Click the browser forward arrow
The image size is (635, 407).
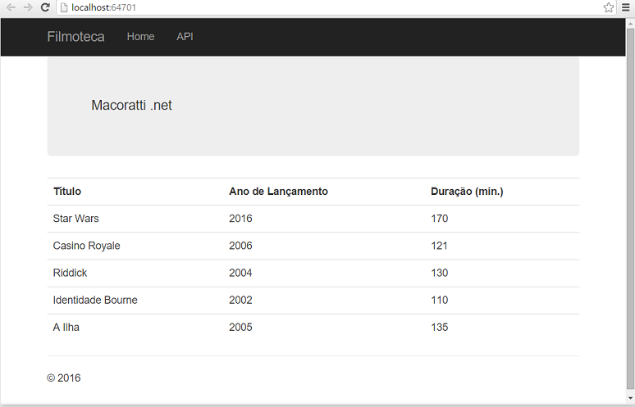(28, 7)
